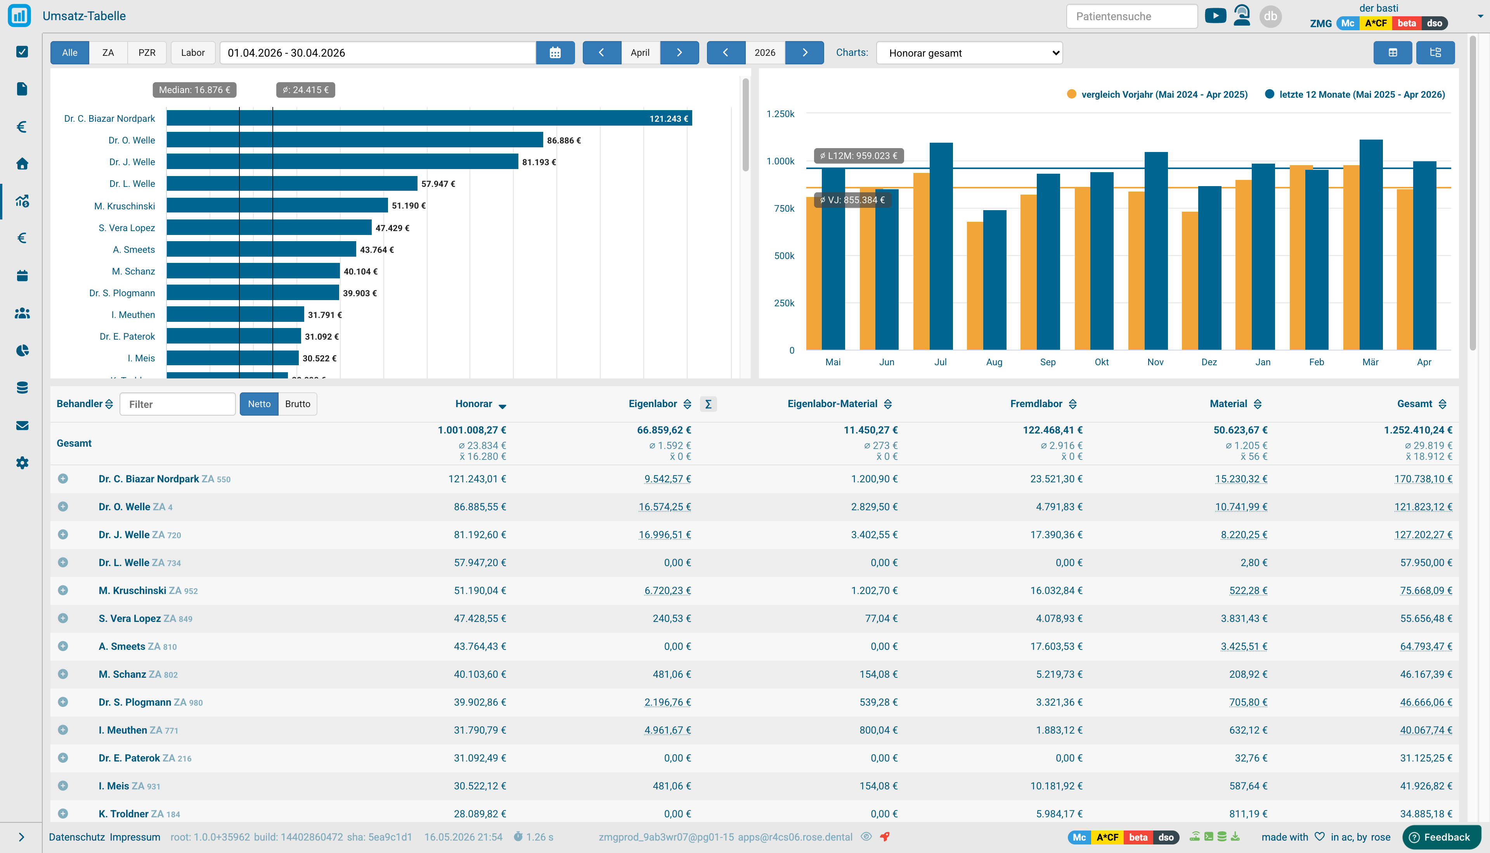The height and width of the screenshot is (853, 1490).
Task: Expand the S. Vera Lopez row
Action: (63, 618)
